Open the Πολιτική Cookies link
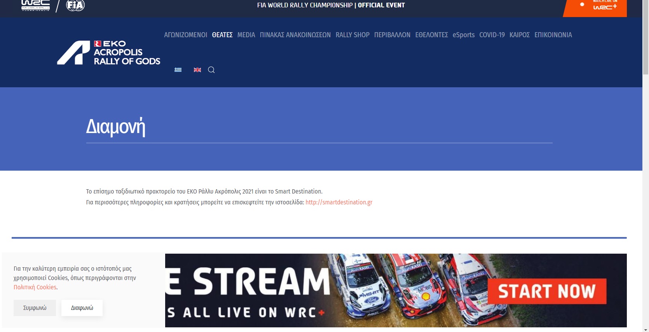The image size is (649, 332). pyautogui.click(x=35, y=287)
